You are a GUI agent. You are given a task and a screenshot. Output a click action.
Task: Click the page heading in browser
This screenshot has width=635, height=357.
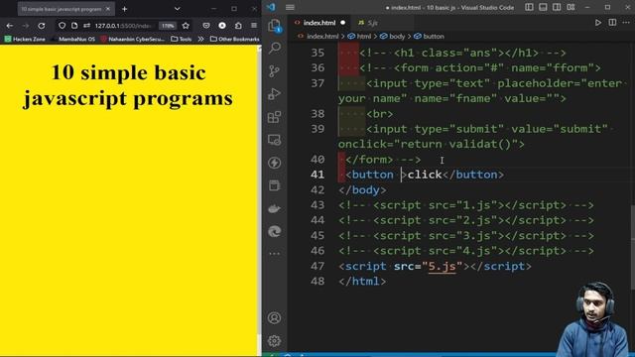click(128, 85)
